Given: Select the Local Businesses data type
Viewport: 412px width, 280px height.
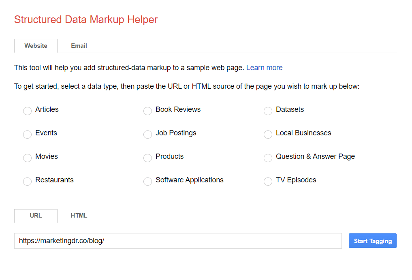Looking at the screenshot, I should pos(268,134).
